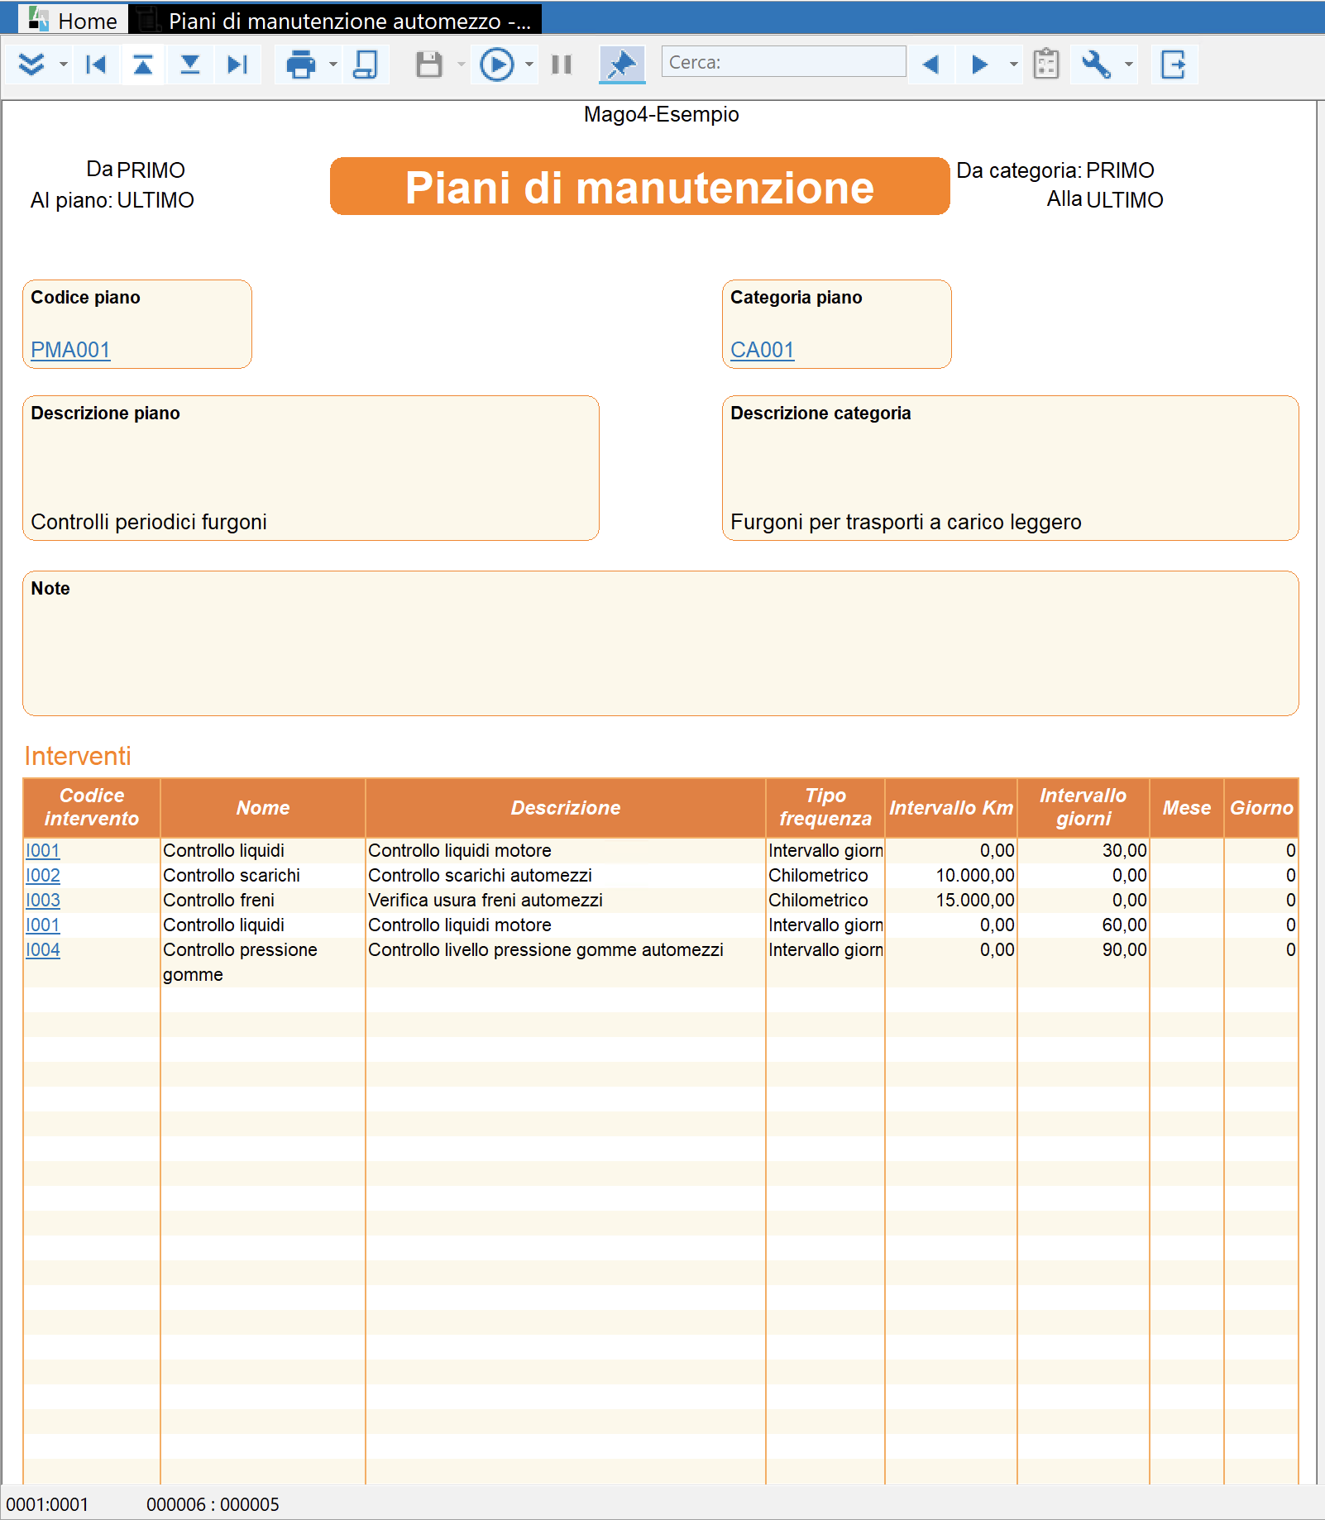Click the 30,00 days interval value

1124,850
